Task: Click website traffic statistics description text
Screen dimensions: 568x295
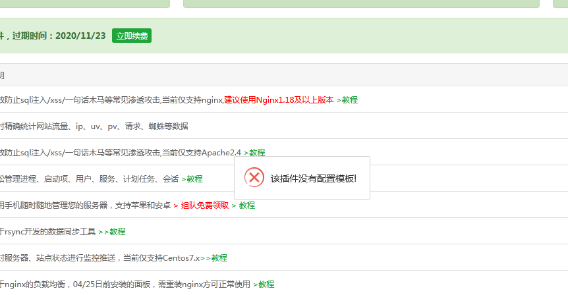Action: coord(94,126)
